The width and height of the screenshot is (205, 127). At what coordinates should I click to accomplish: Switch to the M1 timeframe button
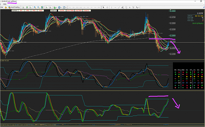(x=70, y=8)
